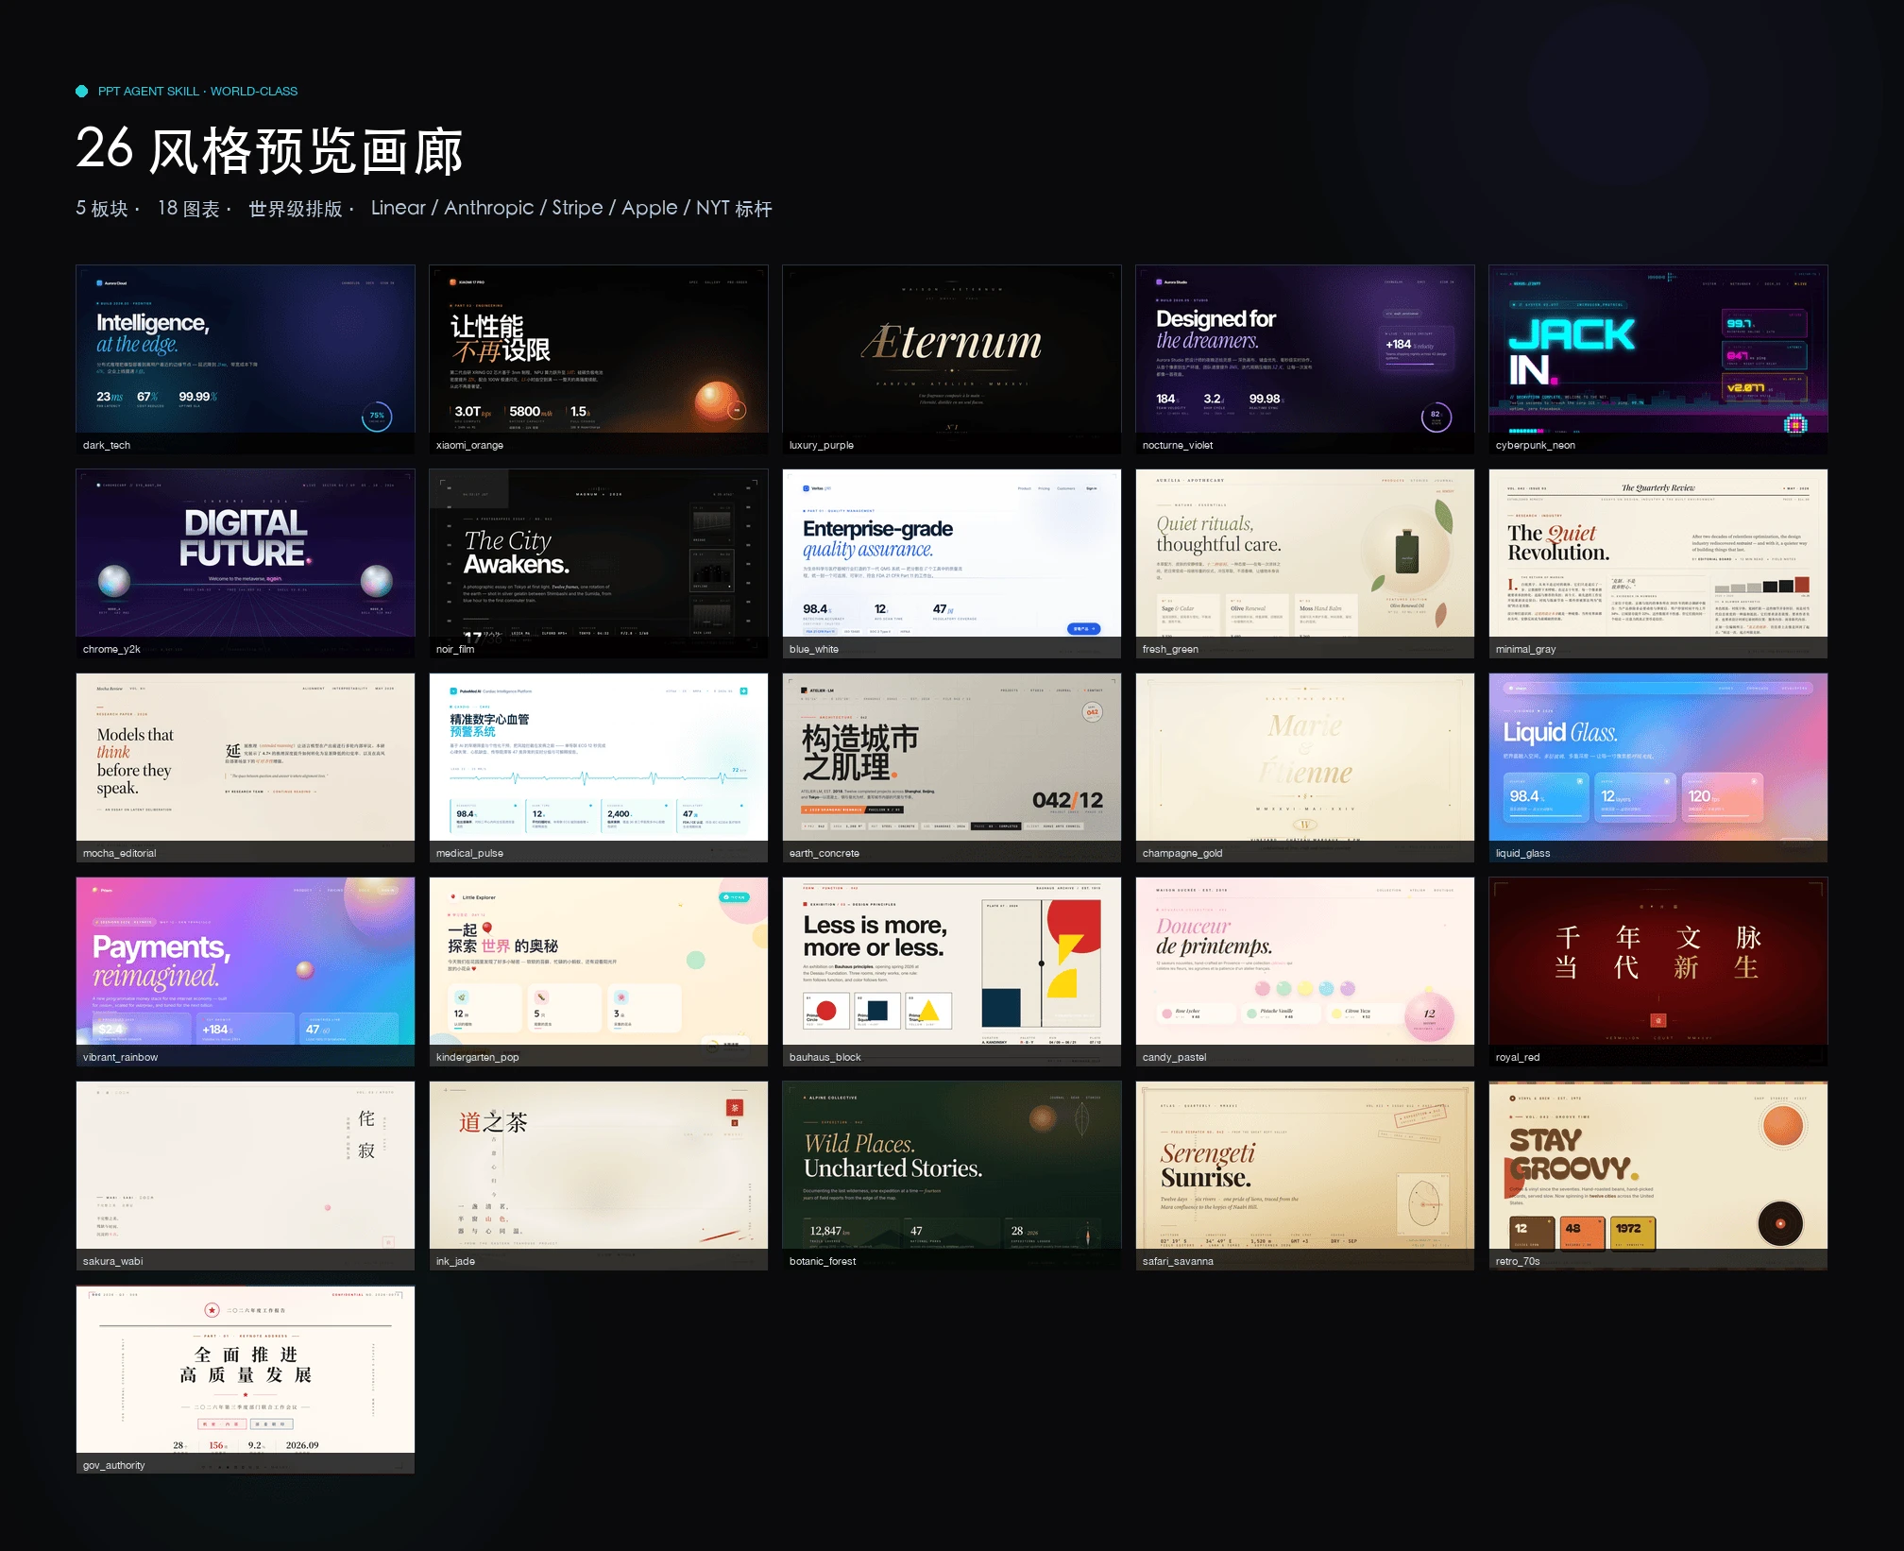The image size is (1904, 1551).
Task: Open the gov_authority style preview
Action: (x=246, y=1379)
